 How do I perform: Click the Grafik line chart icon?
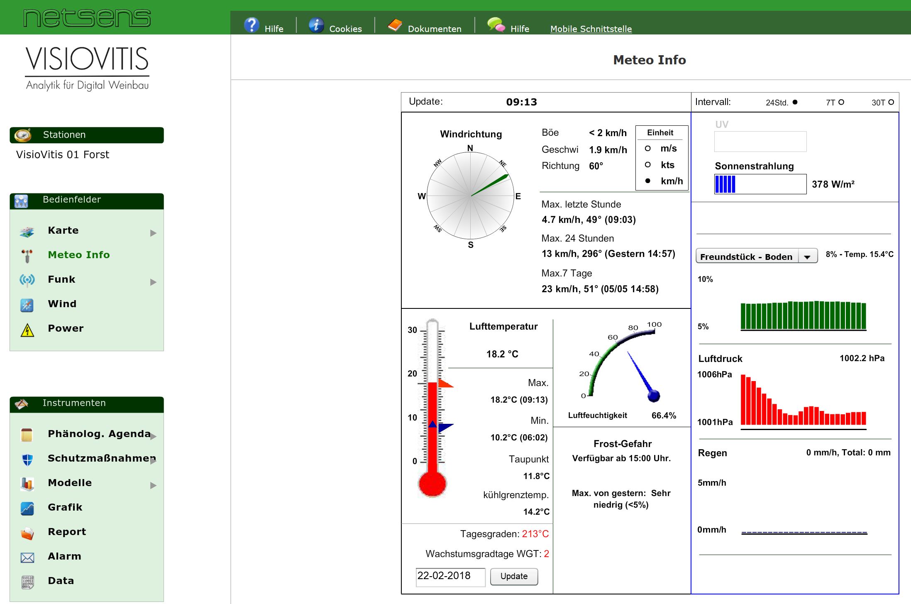click(x=27, y=508)
